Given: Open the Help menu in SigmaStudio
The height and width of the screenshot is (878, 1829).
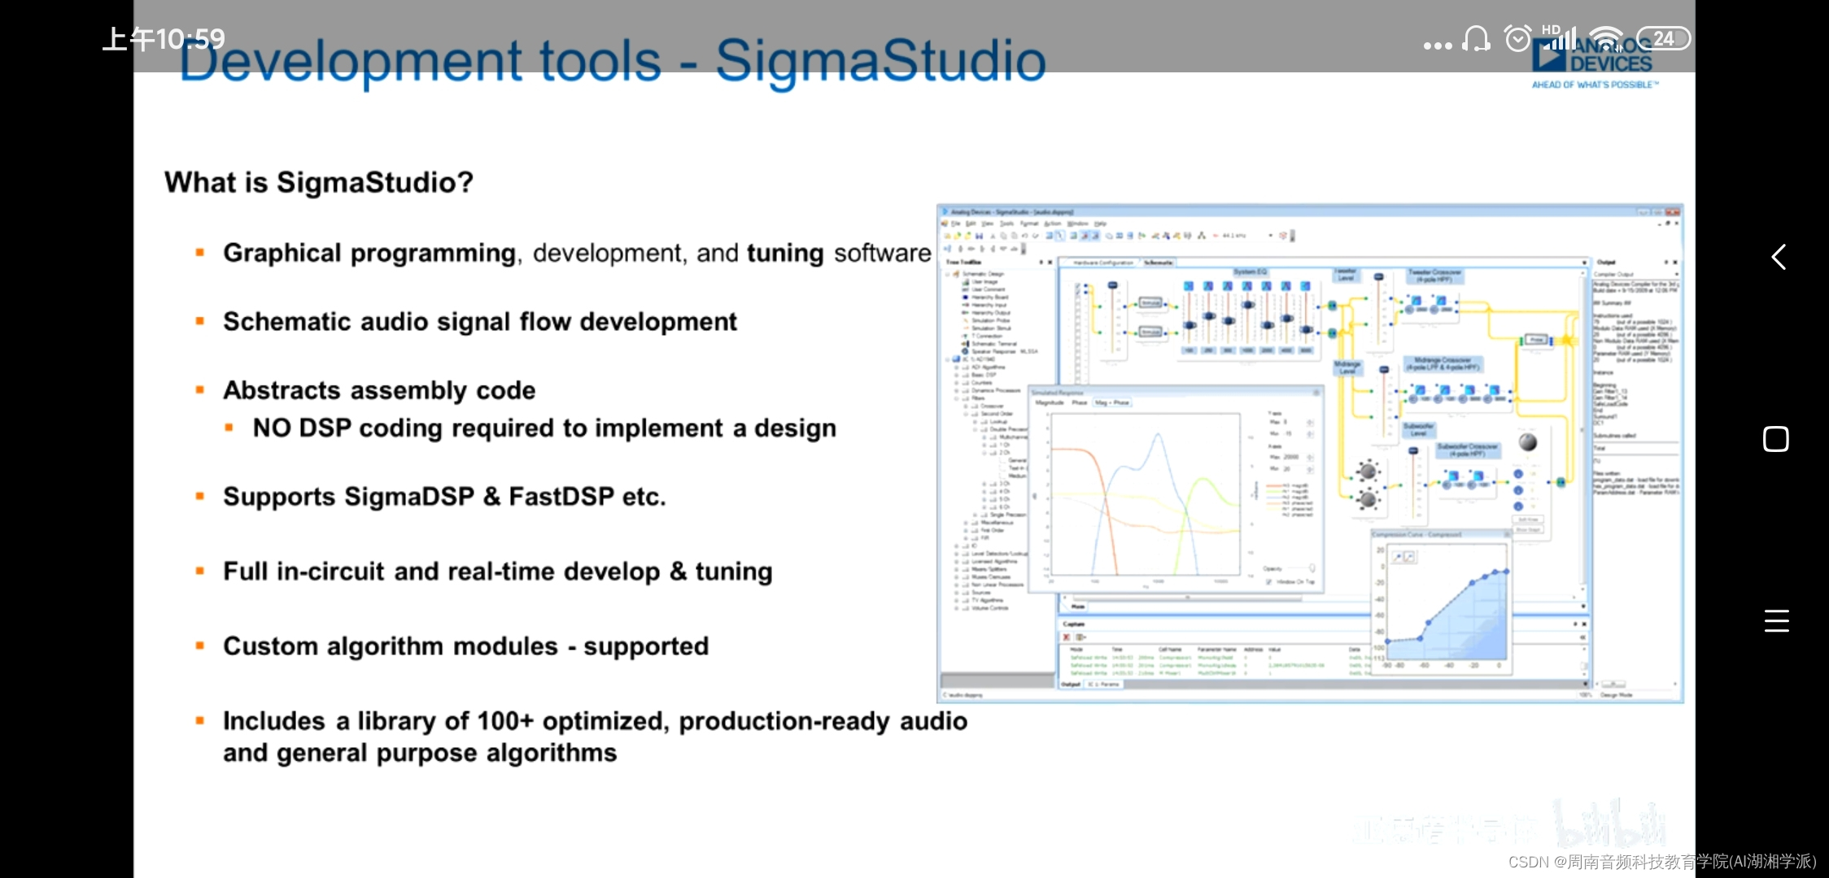Looking at the screenshot, I should [1100, 224].
